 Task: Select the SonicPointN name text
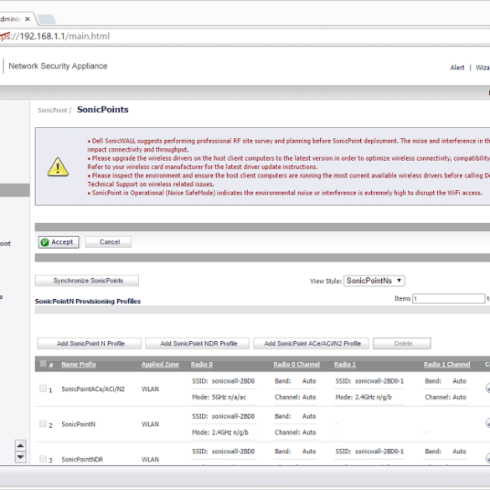[x=78, y=425]
